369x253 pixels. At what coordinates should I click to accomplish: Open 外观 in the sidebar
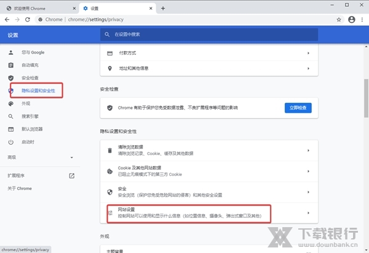pyautogui.click(x=26, y=103)
